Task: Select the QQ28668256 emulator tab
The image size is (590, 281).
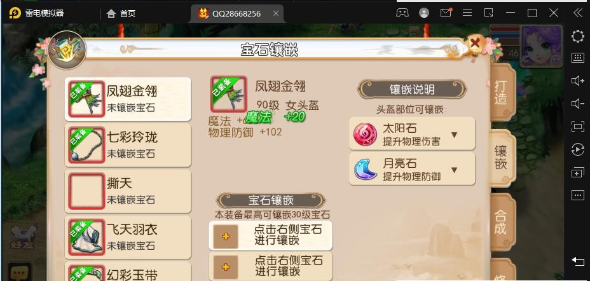Action: tap(237, 14)
